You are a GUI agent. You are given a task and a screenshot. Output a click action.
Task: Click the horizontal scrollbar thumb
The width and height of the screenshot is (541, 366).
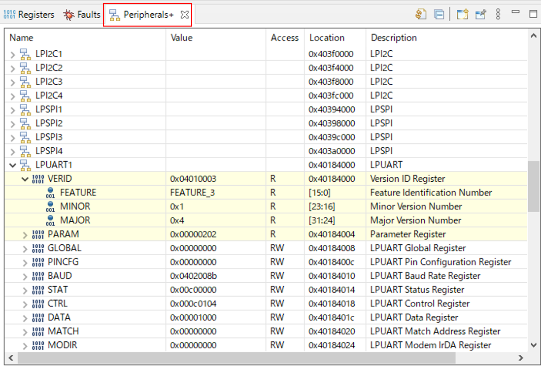coord(237,358)
